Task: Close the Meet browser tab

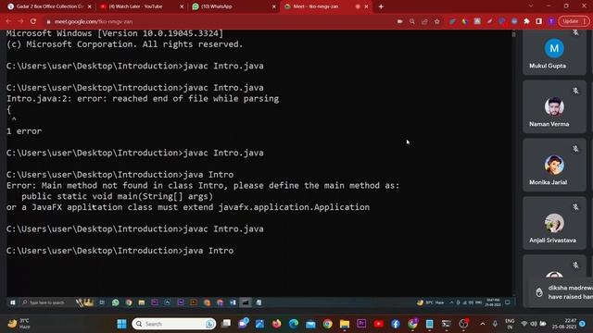Action: (366, 6)
